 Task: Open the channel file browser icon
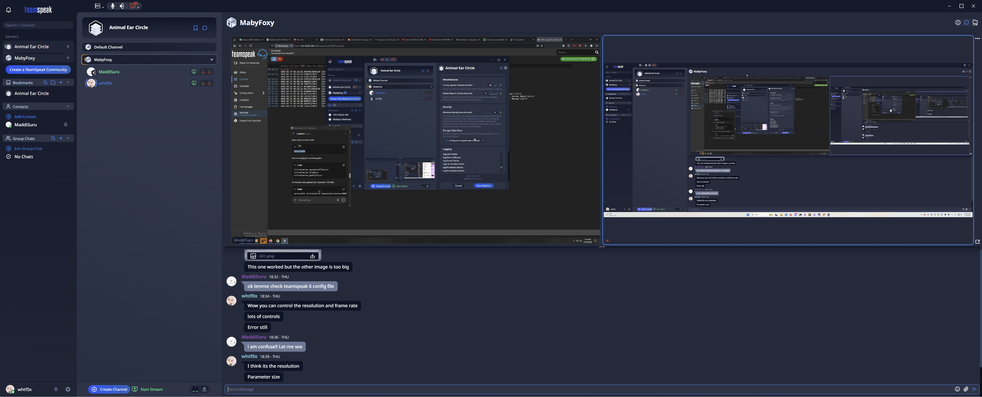coord(975,23)
